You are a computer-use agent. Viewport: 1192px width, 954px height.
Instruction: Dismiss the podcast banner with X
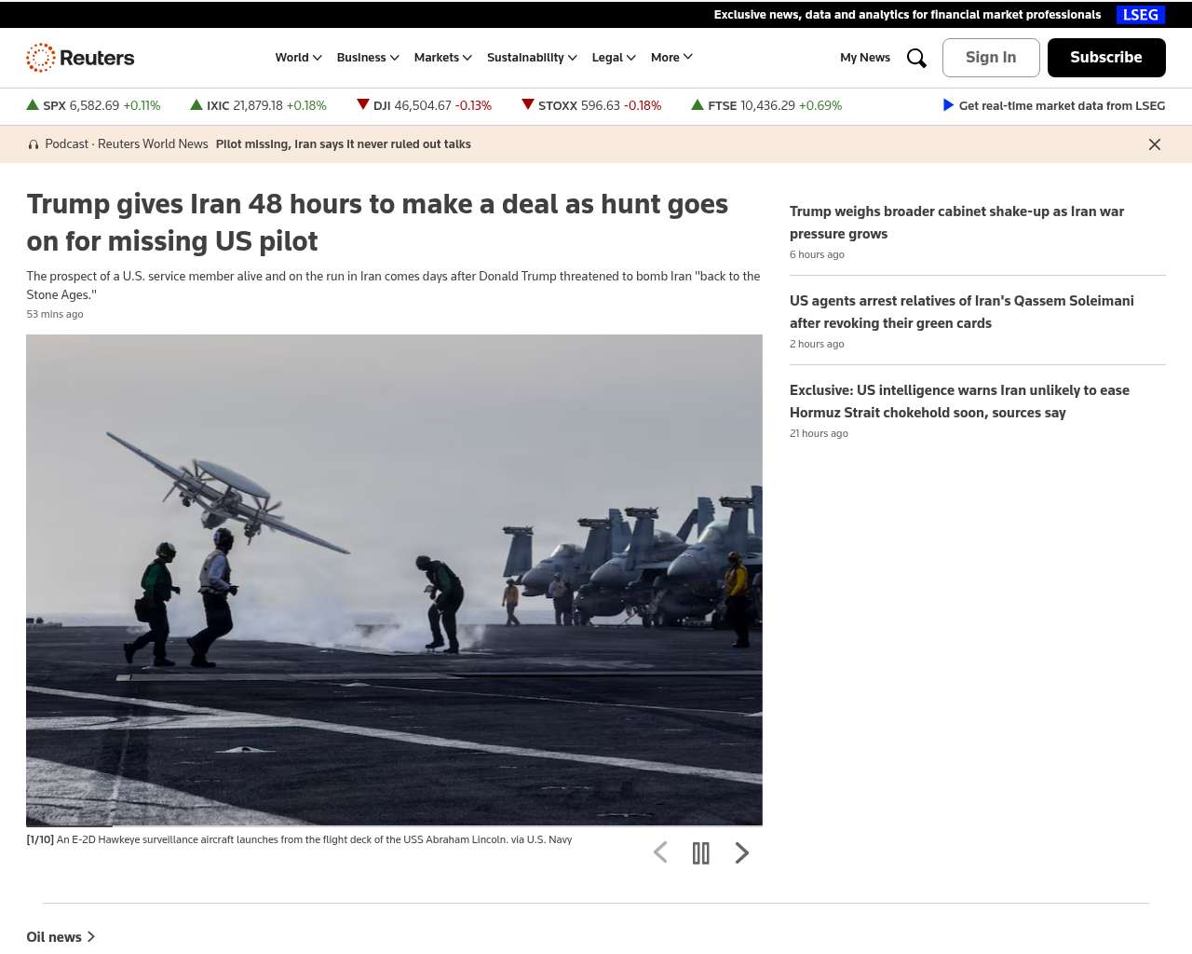1154,144
